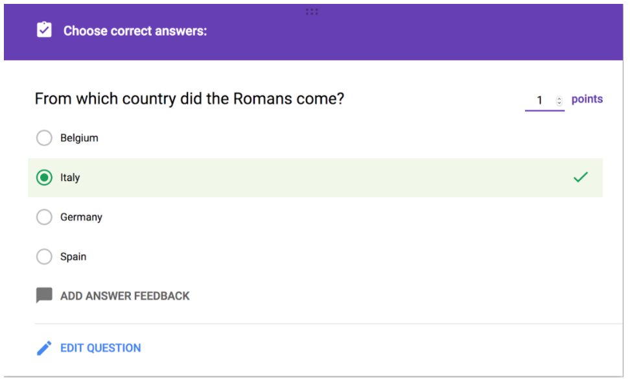Click the Spain option label
Image resolution: width=630 pixels, height=380 pixels.
click(73, 257)
